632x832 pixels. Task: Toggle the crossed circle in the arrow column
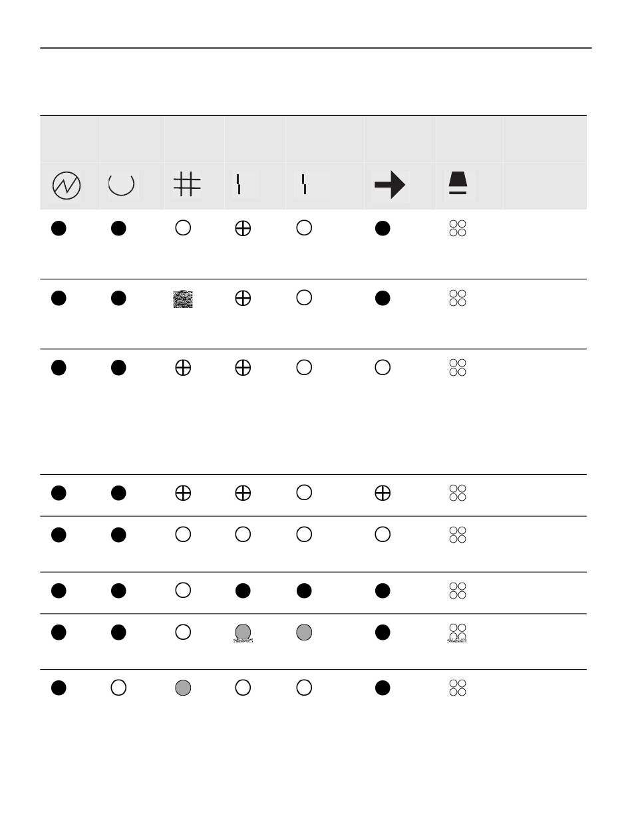coord(383,493)
